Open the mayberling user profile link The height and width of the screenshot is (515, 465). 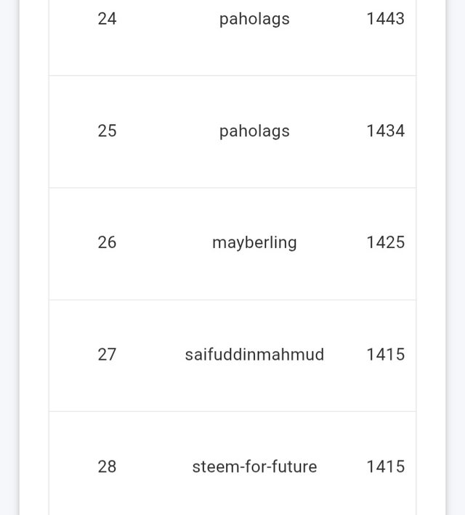point(254,243)
